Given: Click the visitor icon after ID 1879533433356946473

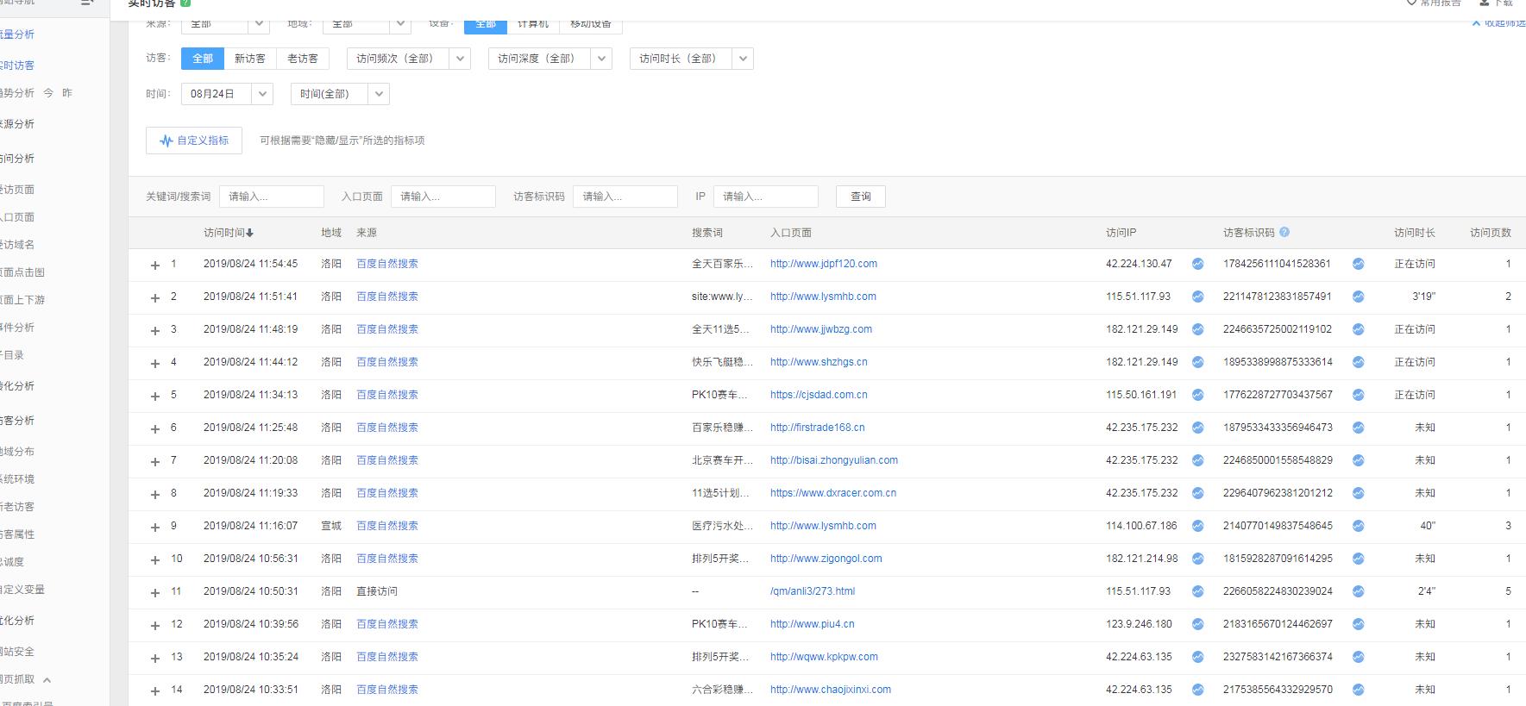Looking at the screenshot, I should pos(1358,428).
